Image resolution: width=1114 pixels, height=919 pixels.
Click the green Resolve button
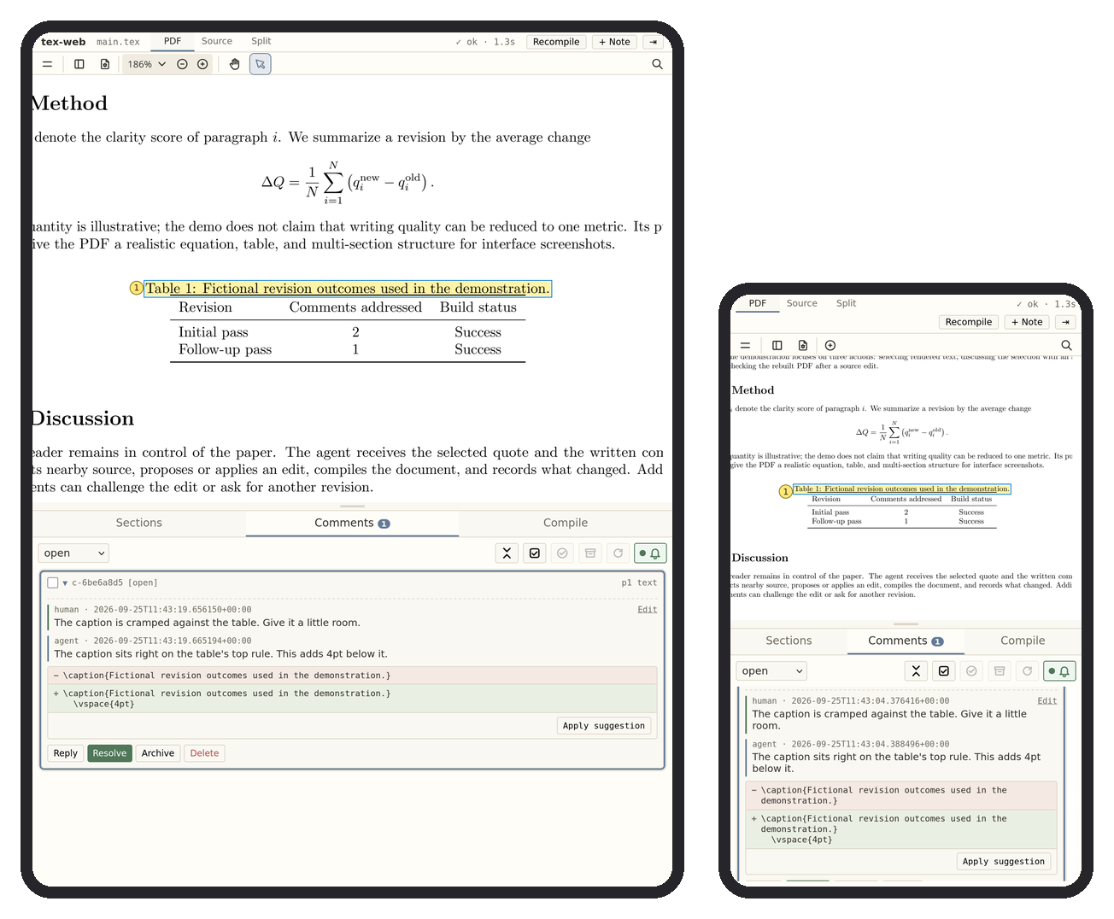coord(109,753)
